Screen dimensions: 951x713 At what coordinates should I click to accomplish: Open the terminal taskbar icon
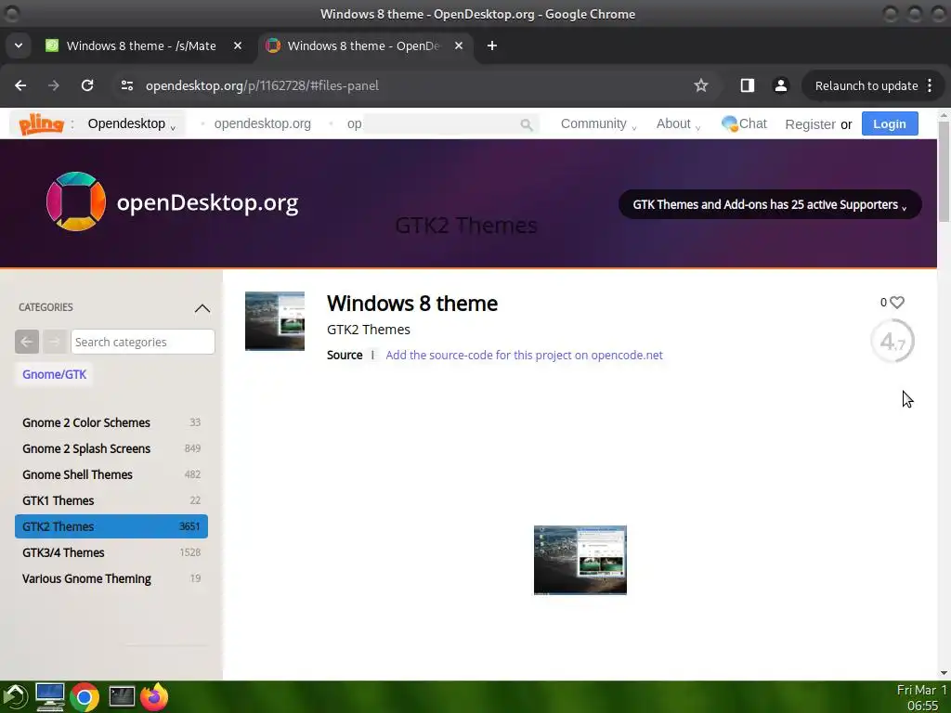click(x=122, y=697)
